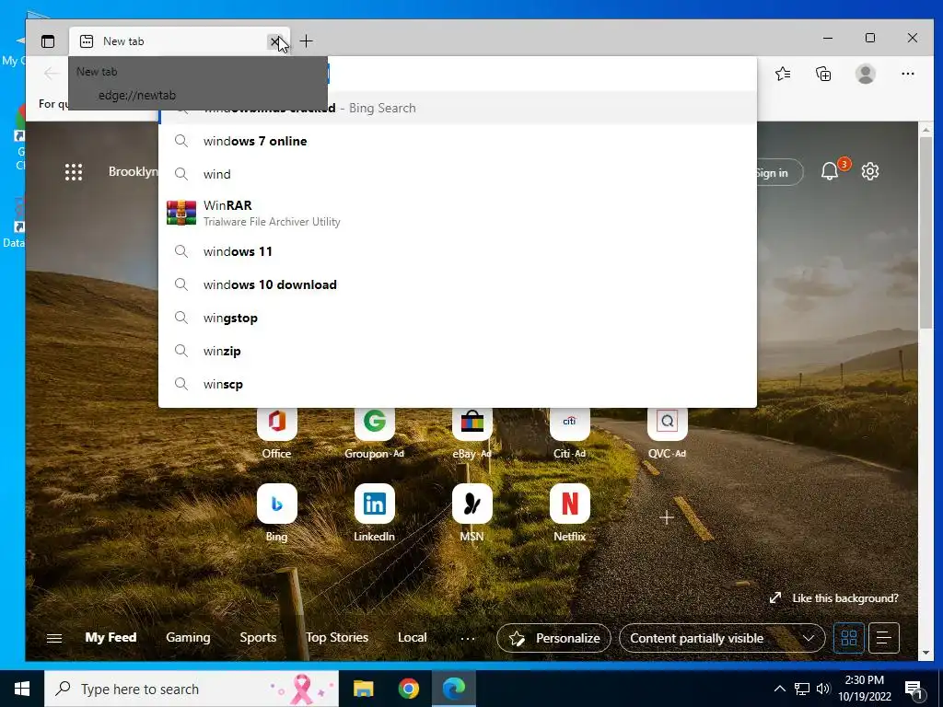Open the MSN quick link
Screen dimensions: 943x707
[x=472, y=504]
